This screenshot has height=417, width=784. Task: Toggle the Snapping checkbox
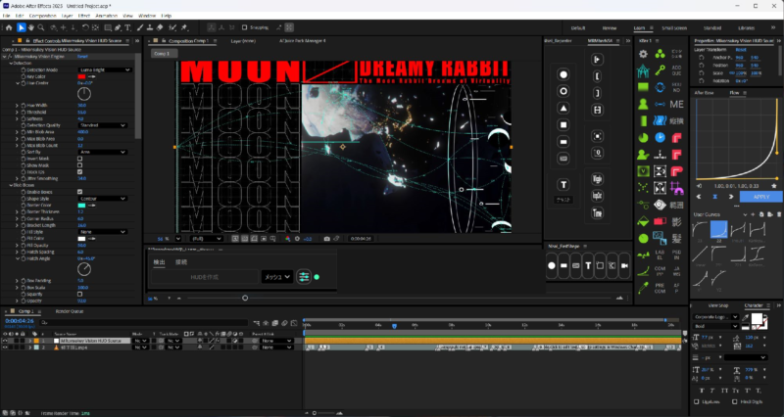click(244, 27)
